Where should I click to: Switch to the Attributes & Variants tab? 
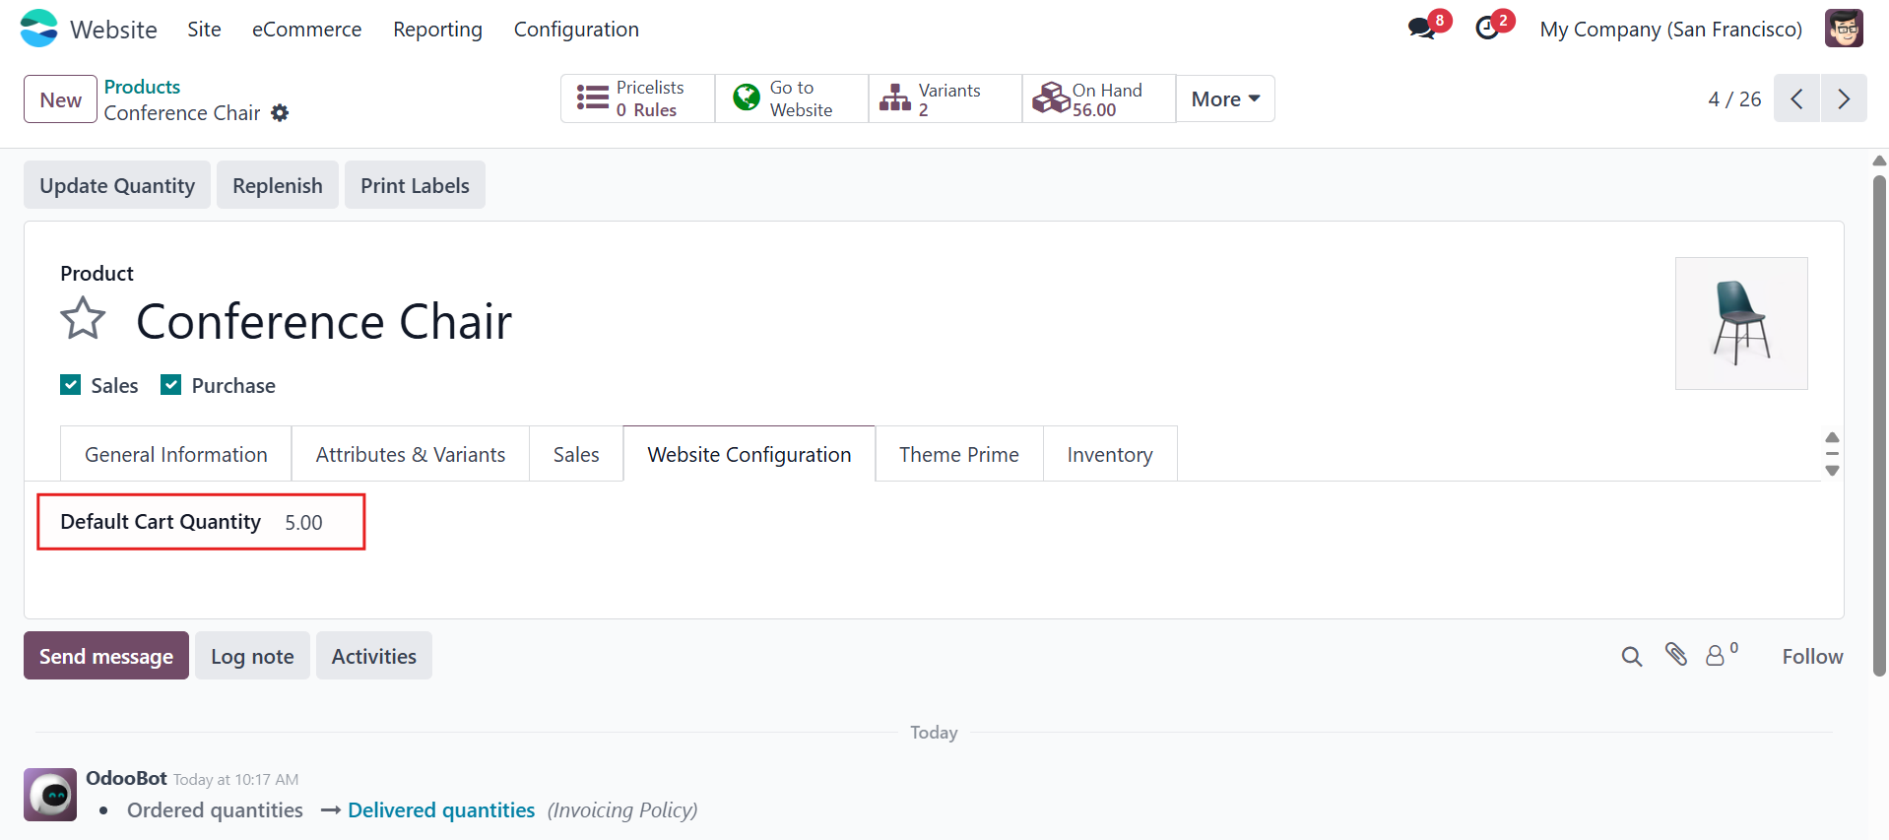(411, 454)
